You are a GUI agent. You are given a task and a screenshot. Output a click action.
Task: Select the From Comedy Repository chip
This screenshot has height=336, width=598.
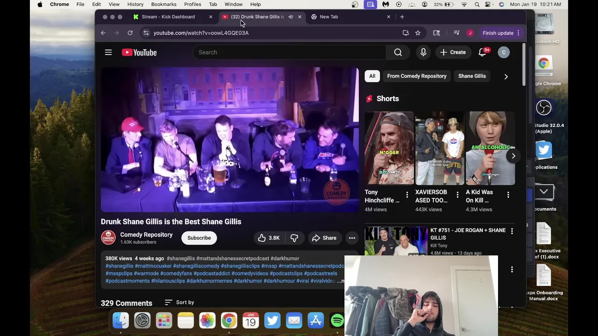pos(417,76)
